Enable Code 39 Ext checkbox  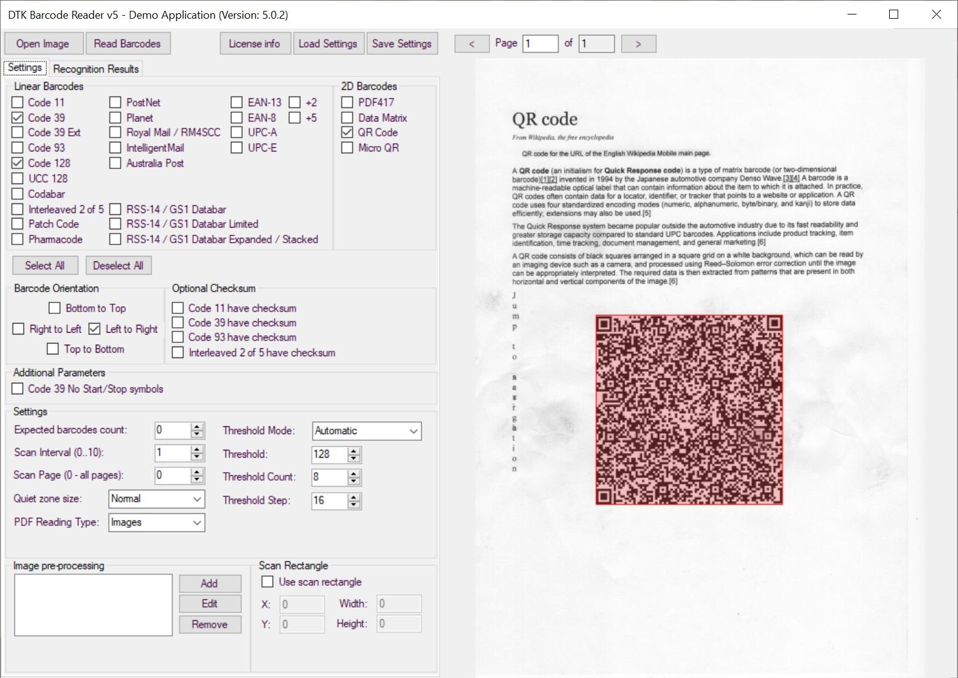(x=18, y=132)
